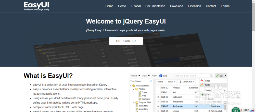255x112 pixels.
Task: Click the Green Adult cell
Action: 217,111
